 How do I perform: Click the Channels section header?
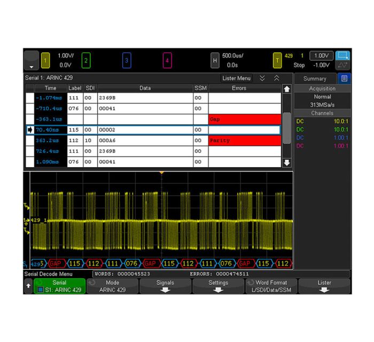point(322,113)
